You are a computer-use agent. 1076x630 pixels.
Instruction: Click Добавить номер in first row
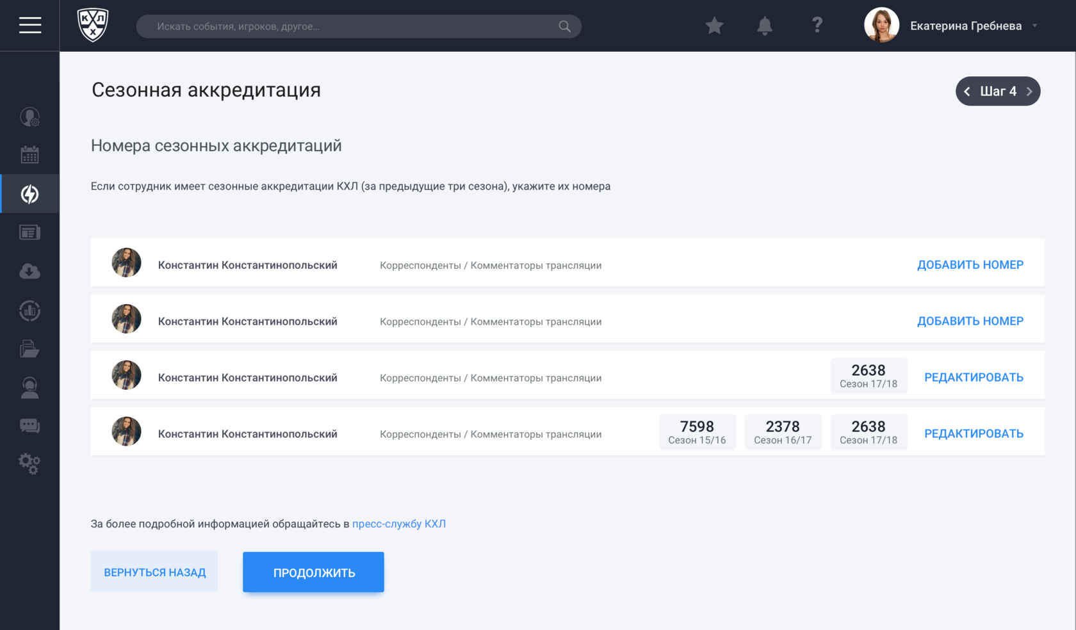pyautogui.click(x=970, y=265)
